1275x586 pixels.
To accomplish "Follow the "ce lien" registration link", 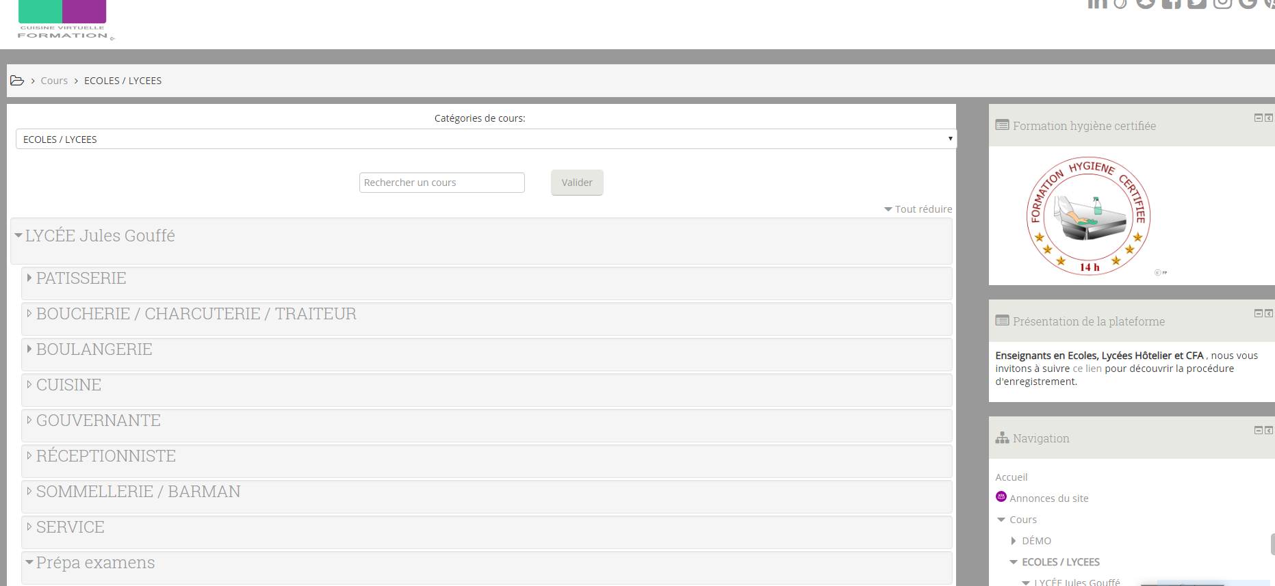I will [x=1087, y=369].
